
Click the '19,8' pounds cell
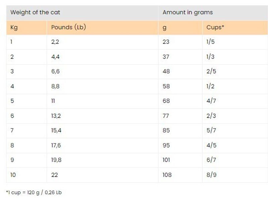tap(56, 160)
